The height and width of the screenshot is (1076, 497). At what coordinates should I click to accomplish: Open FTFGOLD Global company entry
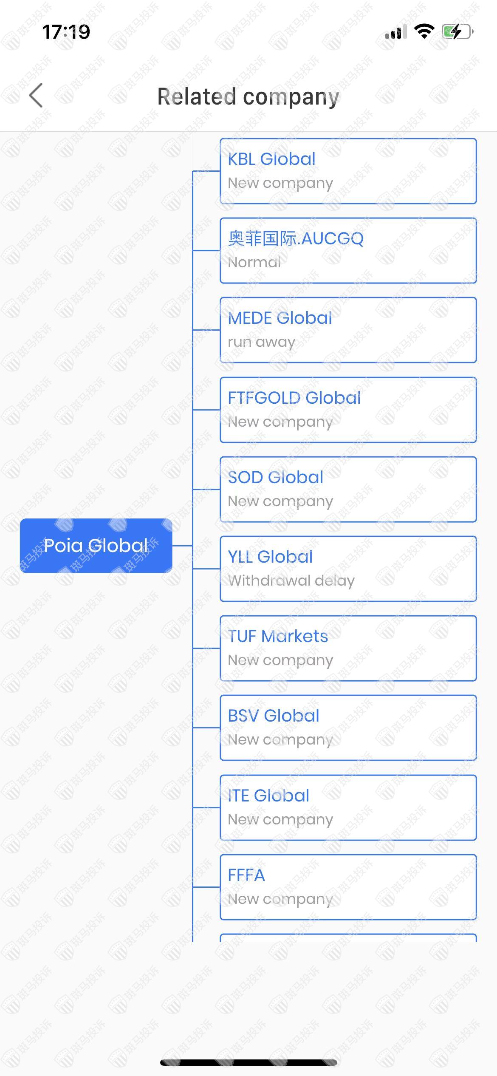[348, 410]
